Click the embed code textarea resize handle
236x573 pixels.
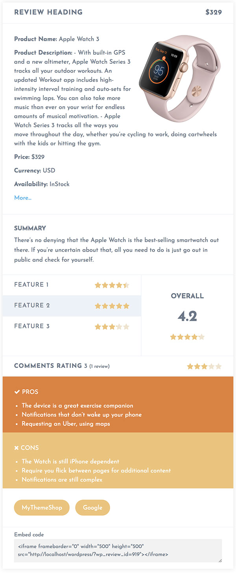[220, 560]
